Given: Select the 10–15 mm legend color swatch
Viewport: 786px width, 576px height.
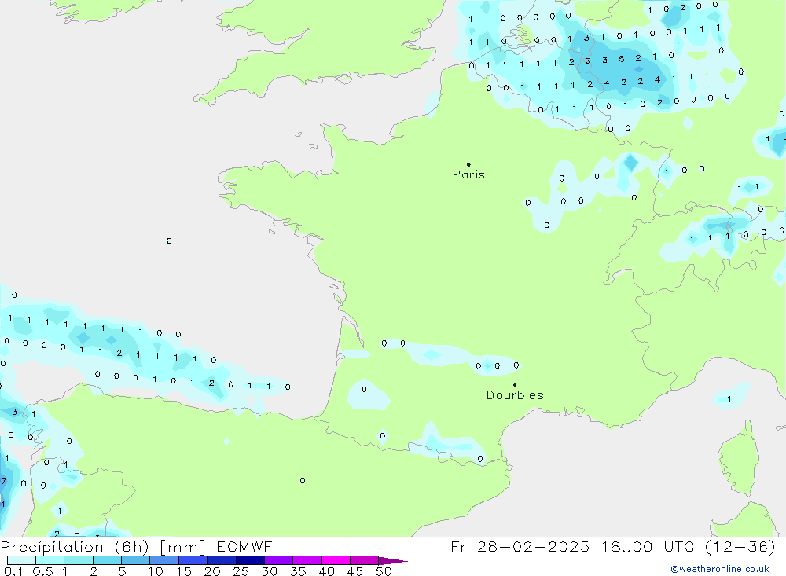Looking at the screenshot, I should click(164, 560).
